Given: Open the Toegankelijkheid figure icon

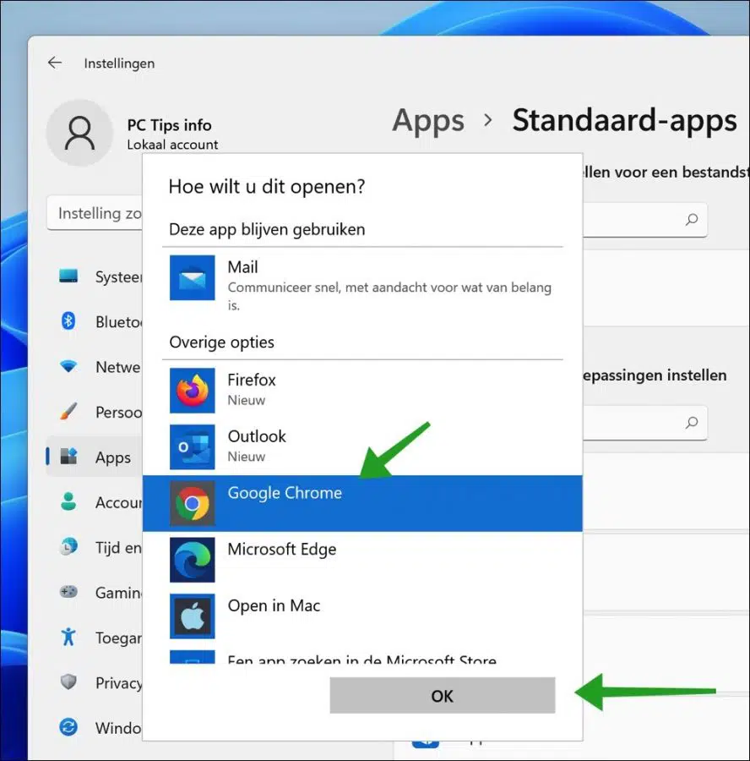Looking at the screenshot, I should tap(68, 636).
